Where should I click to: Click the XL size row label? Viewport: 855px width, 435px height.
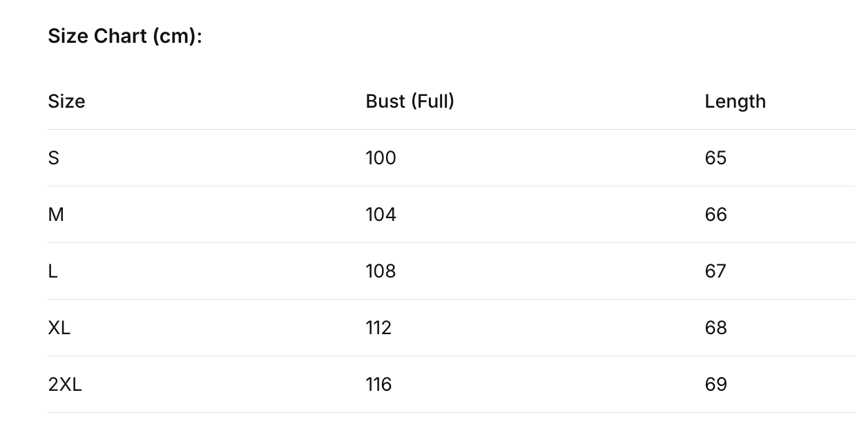[59, 328]
